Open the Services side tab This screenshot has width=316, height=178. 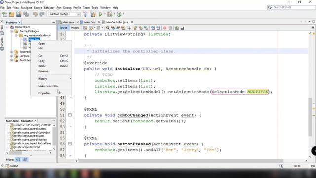point(2,44)
